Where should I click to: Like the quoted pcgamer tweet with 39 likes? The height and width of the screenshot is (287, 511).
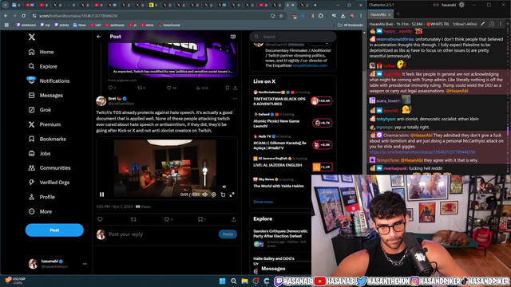click(x=172, y=88)
